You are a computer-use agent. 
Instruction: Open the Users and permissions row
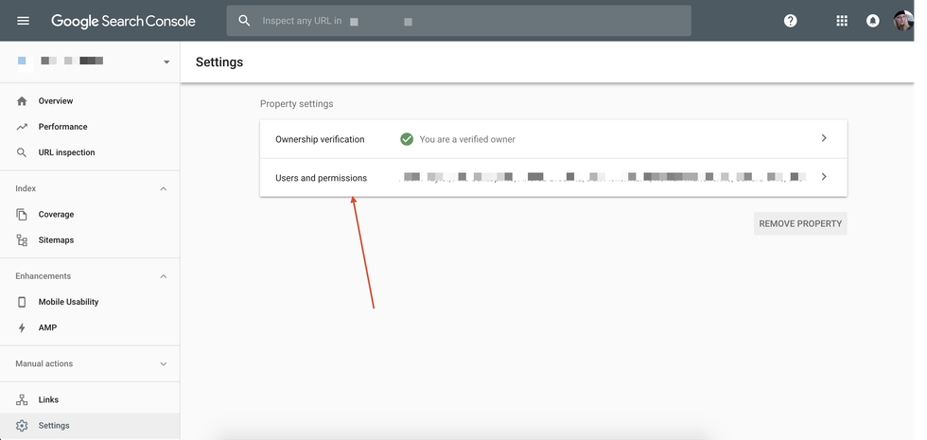pos(552,178)
